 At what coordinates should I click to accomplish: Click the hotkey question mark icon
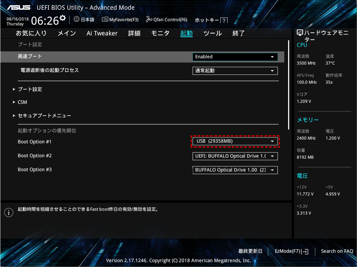point(224,20)
